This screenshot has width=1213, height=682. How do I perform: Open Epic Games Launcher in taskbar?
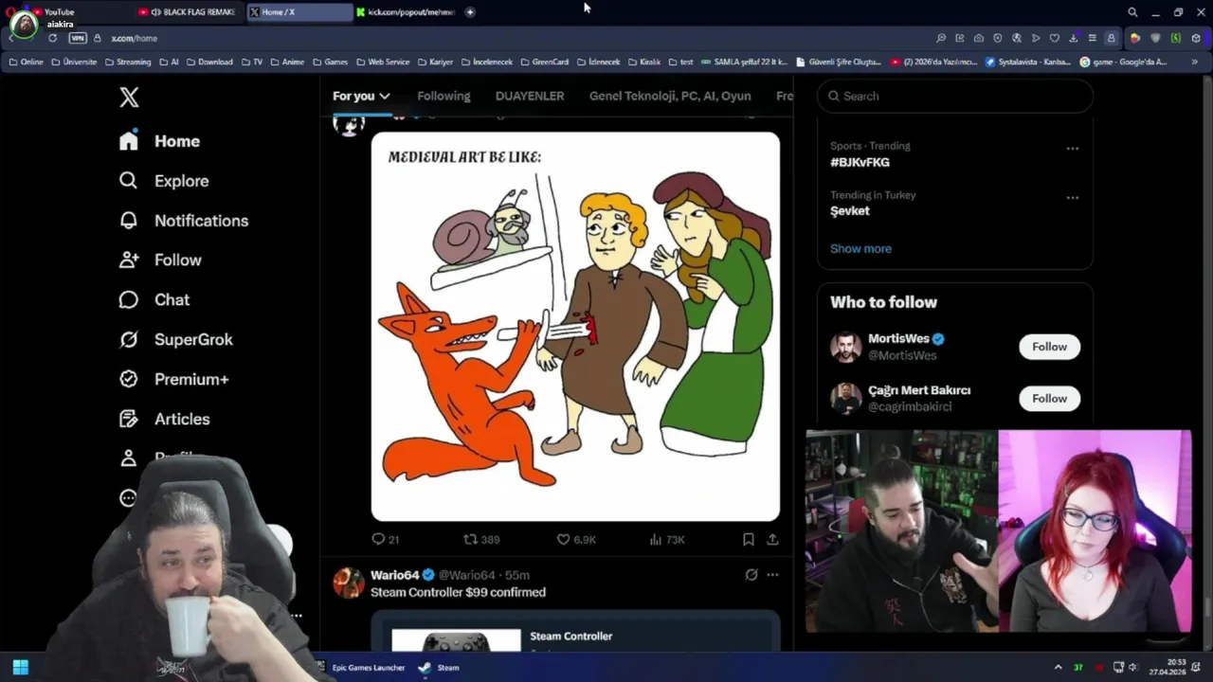pos(360,667)
